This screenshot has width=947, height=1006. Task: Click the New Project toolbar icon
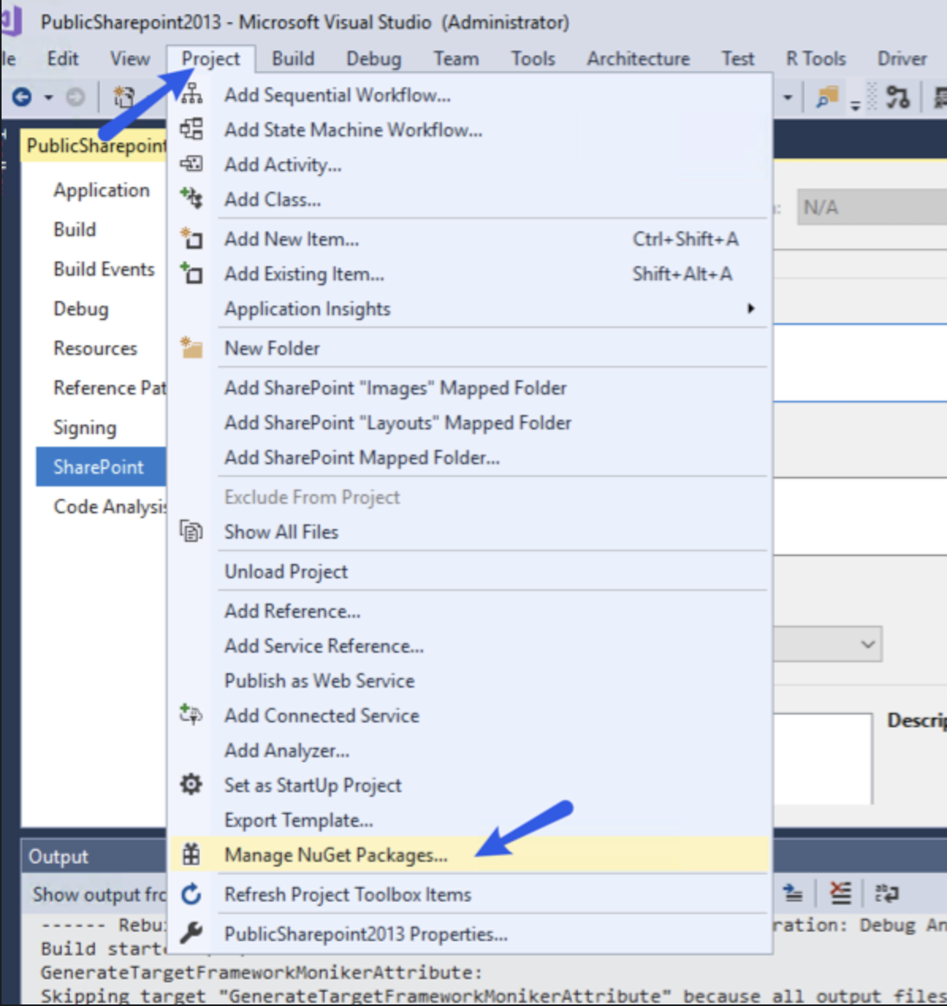pos(124,97)
